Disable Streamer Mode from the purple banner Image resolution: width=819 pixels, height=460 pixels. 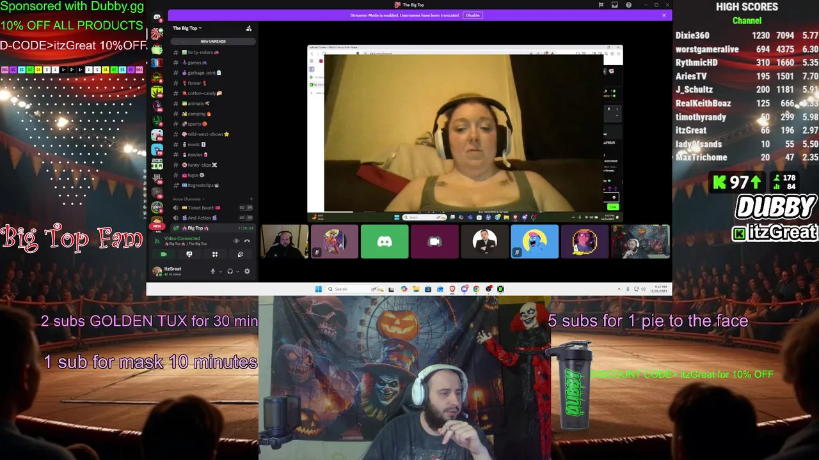click(x=473, y=15)
